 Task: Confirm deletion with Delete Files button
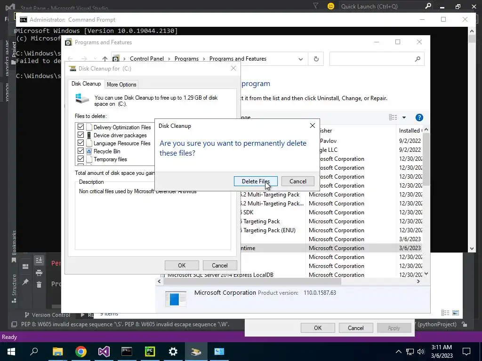click(256, 181)
